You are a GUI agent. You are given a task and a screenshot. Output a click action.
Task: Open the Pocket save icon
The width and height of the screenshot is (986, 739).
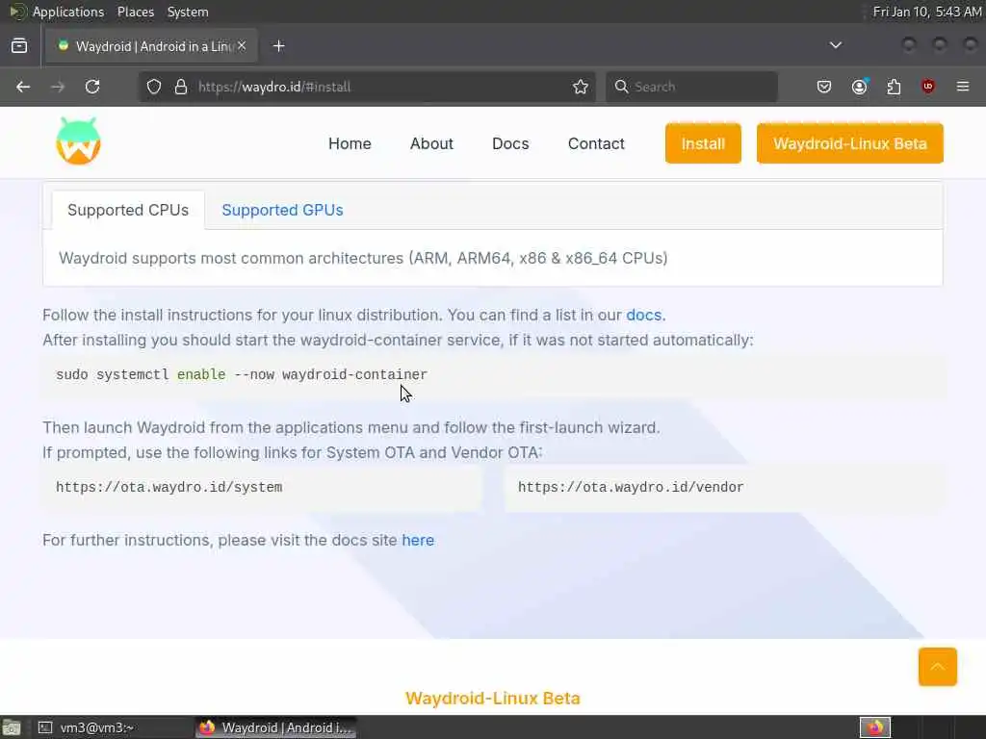(x=824, y=87)
